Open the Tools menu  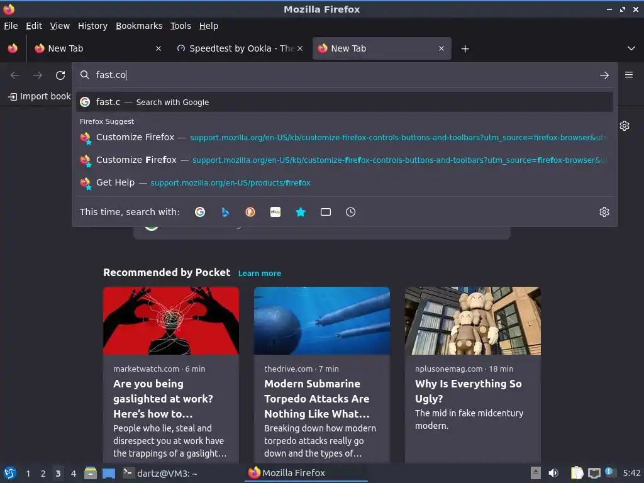pyautogui.click(x=180, y=26)
